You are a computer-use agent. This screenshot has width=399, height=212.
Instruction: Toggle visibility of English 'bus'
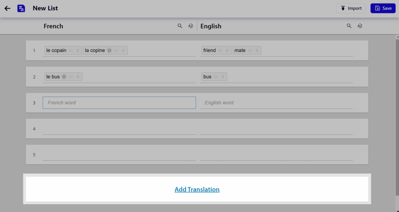point(216,77)
